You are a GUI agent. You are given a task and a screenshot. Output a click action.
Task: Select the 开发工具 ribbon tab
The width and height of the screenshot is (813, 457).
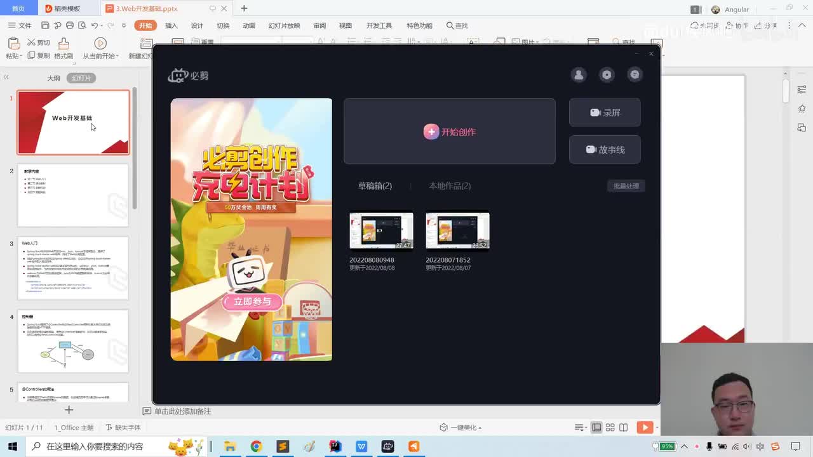pyautogui.click(x=379, y=25)
